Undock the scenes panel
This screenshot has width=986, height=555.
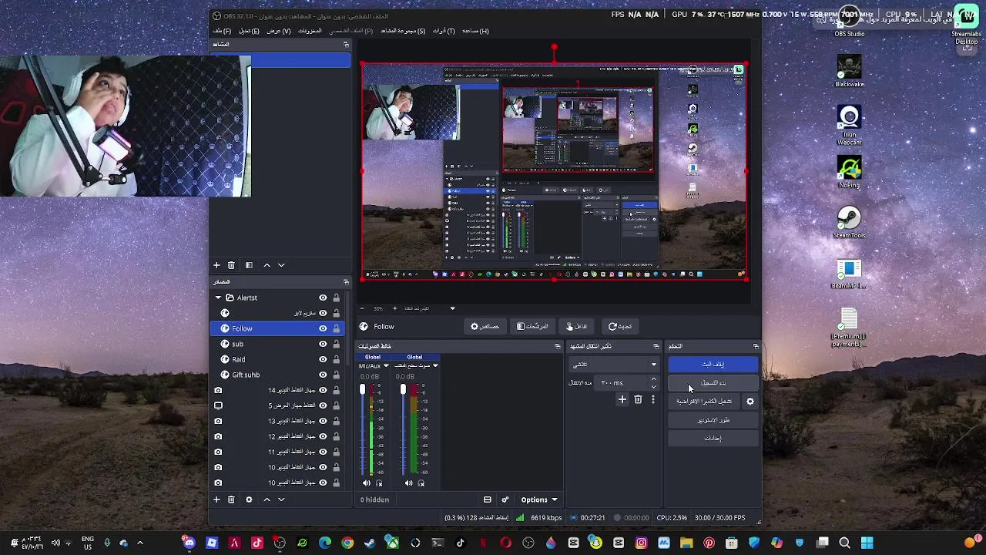[x=346, y=45]
